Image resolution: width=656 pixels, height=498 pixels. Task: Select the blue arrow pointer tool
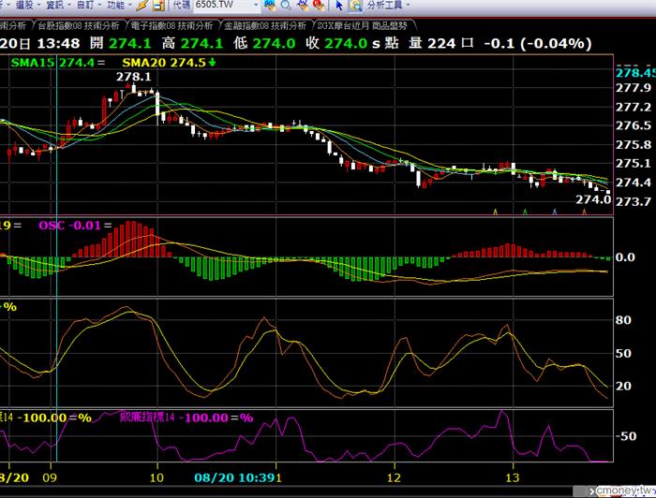pos(339,6)
